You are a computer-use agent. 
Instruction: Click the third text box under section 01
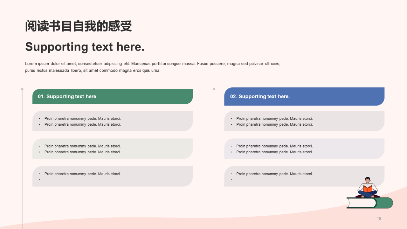[112, 176]
